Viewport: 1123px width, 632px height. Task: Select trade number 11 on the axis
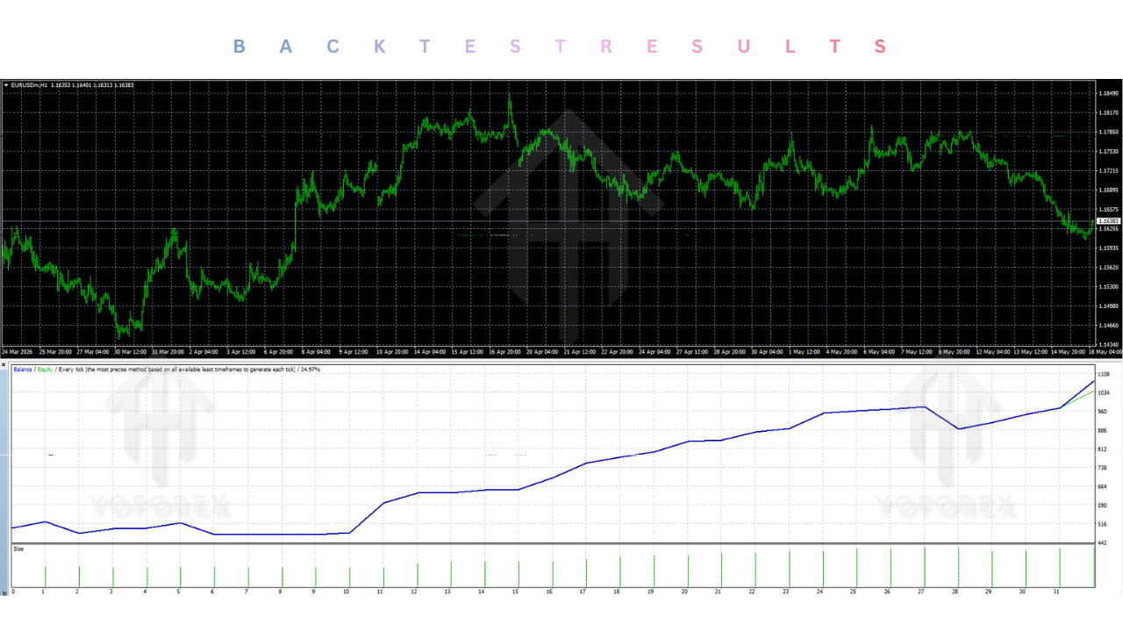pyautogui.click(x=380, y=592)
